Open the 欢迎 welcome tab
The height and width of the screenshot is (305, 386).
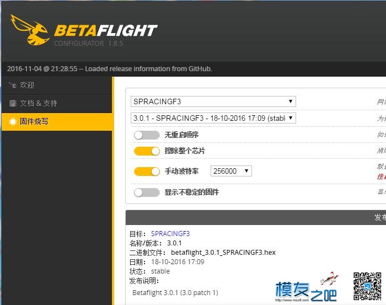57,85
